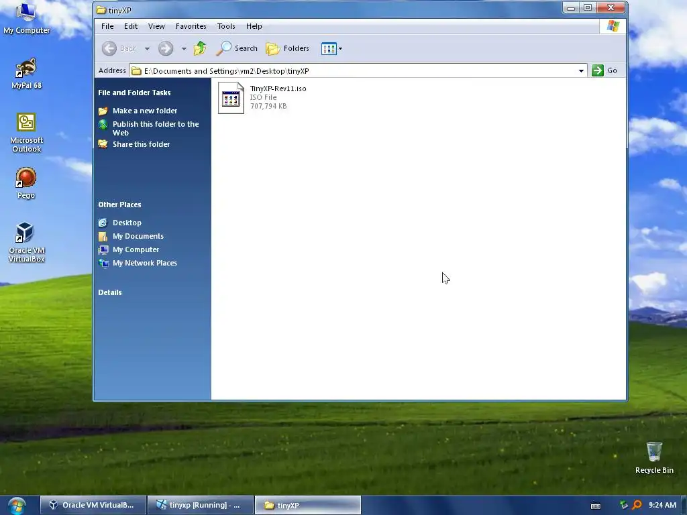Select Oracle VM VirtualBox desktop icon

point(26,242)
